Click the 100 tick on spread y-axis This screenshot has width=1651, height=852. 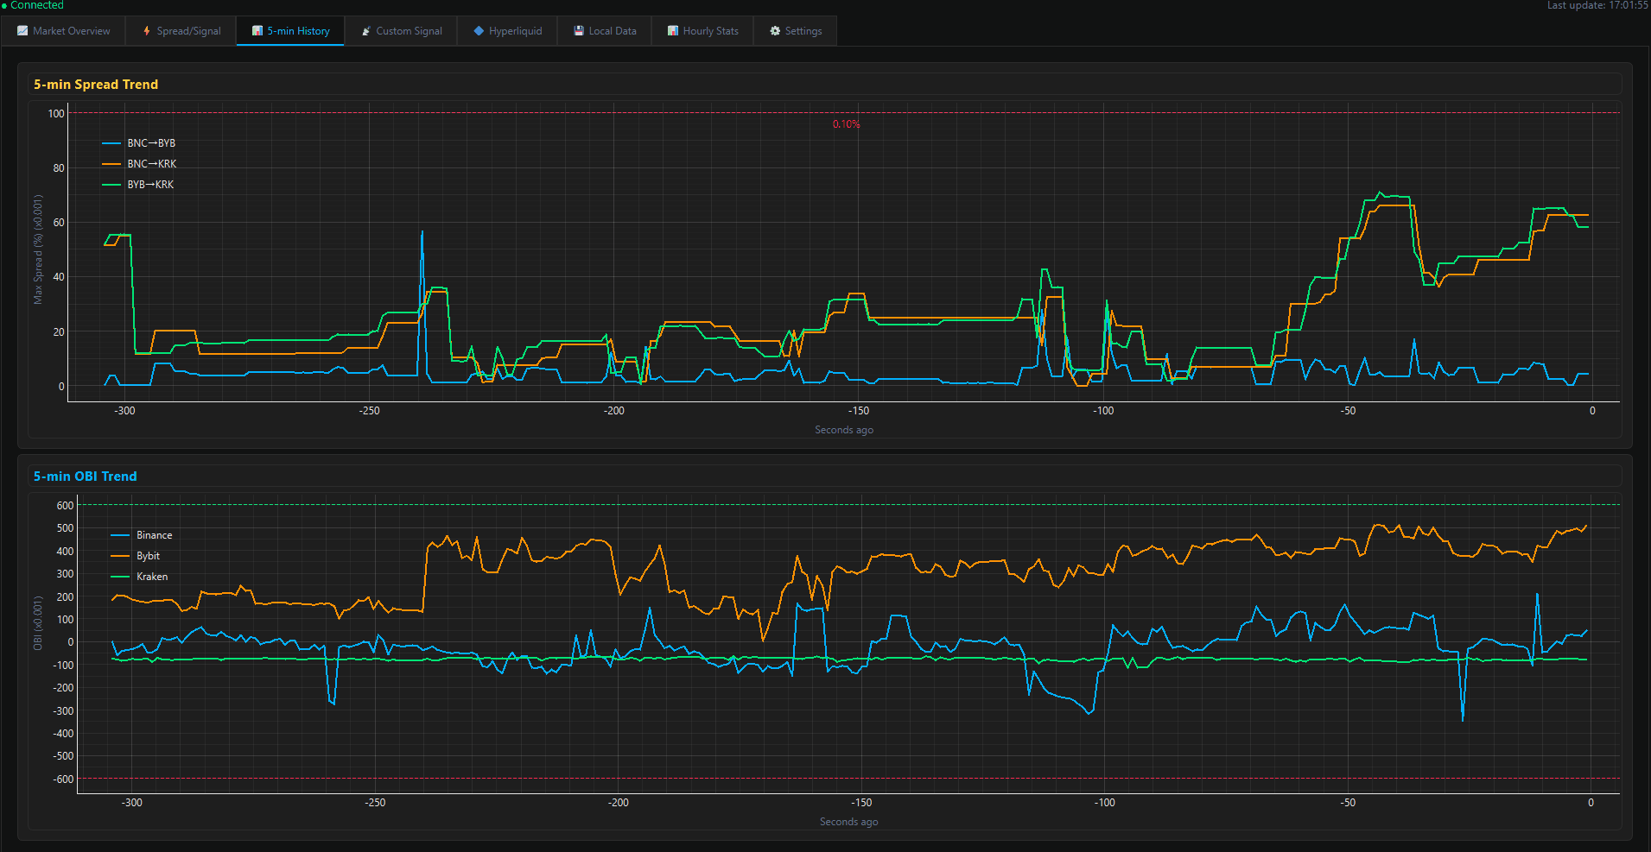pos(56,114)
